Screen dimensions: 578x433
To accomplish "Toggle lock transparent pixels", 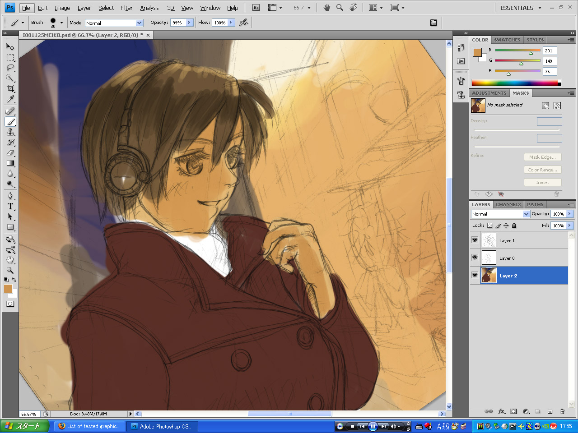I will [x=489, y=226].
